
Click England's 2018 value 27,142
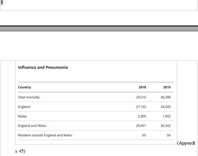[141, 107]
